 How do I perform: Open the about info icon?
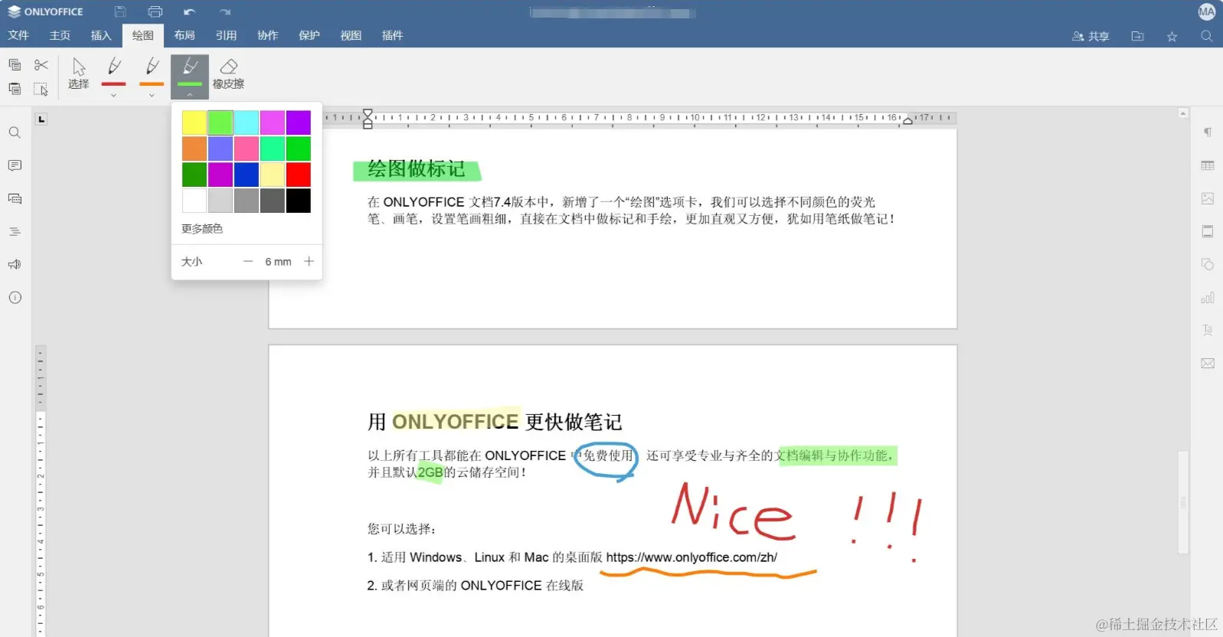15,297
